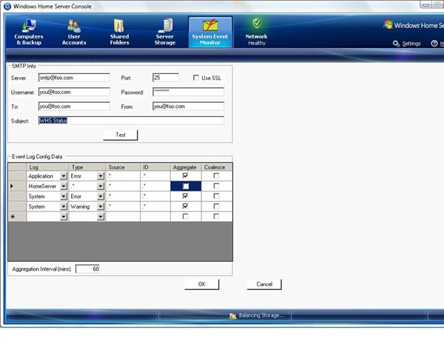Click the Cancel button
The height and width of the screenshot is (355, 444).
click(x=264, y=284)
